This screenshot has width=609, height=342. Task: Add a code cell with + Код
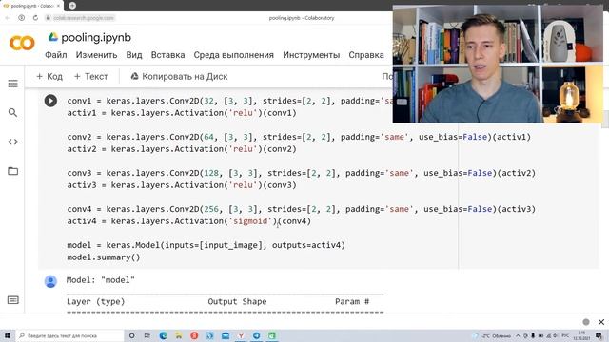[49, 76]
